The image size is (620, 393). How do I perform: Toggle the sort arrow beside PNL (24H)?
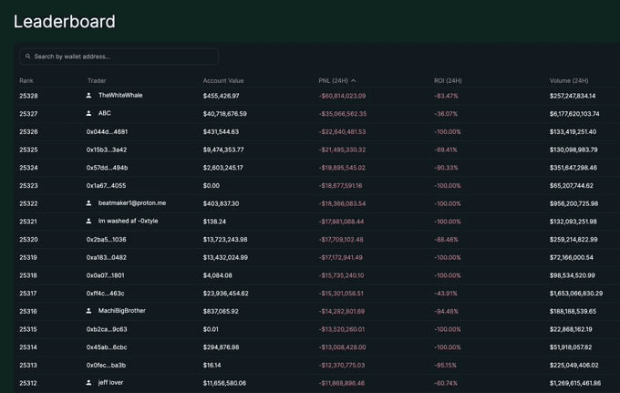[353, 80]
